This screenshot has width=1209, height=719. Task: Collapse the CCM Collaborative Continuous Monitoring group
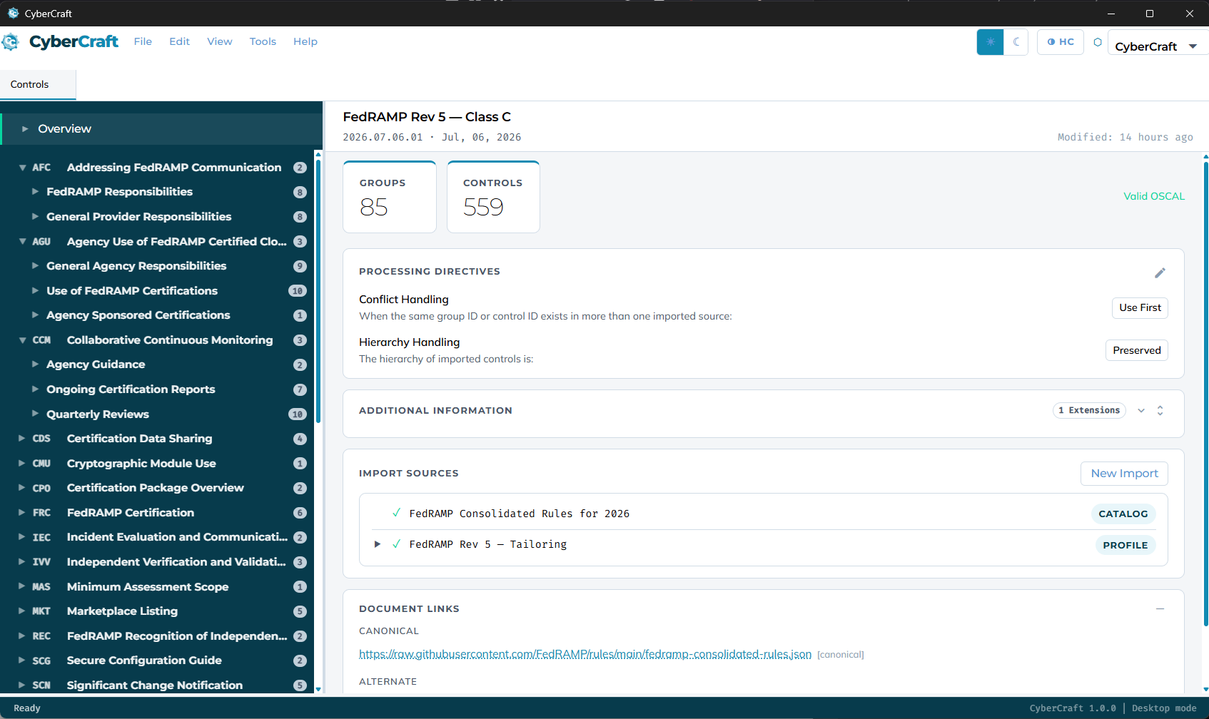(x=23, y=340)
